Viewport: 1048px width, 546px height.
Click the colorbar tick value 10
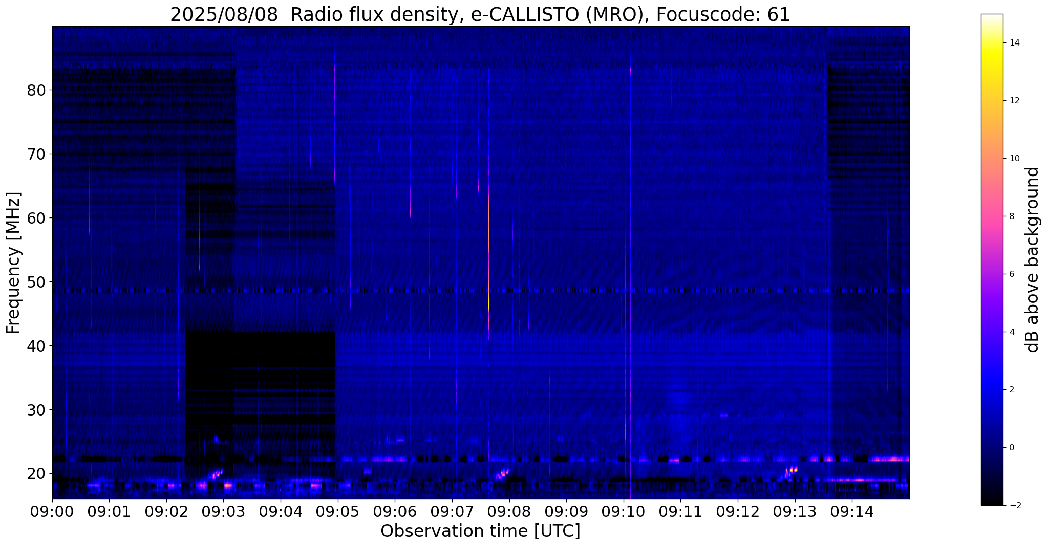point(1014,159)
